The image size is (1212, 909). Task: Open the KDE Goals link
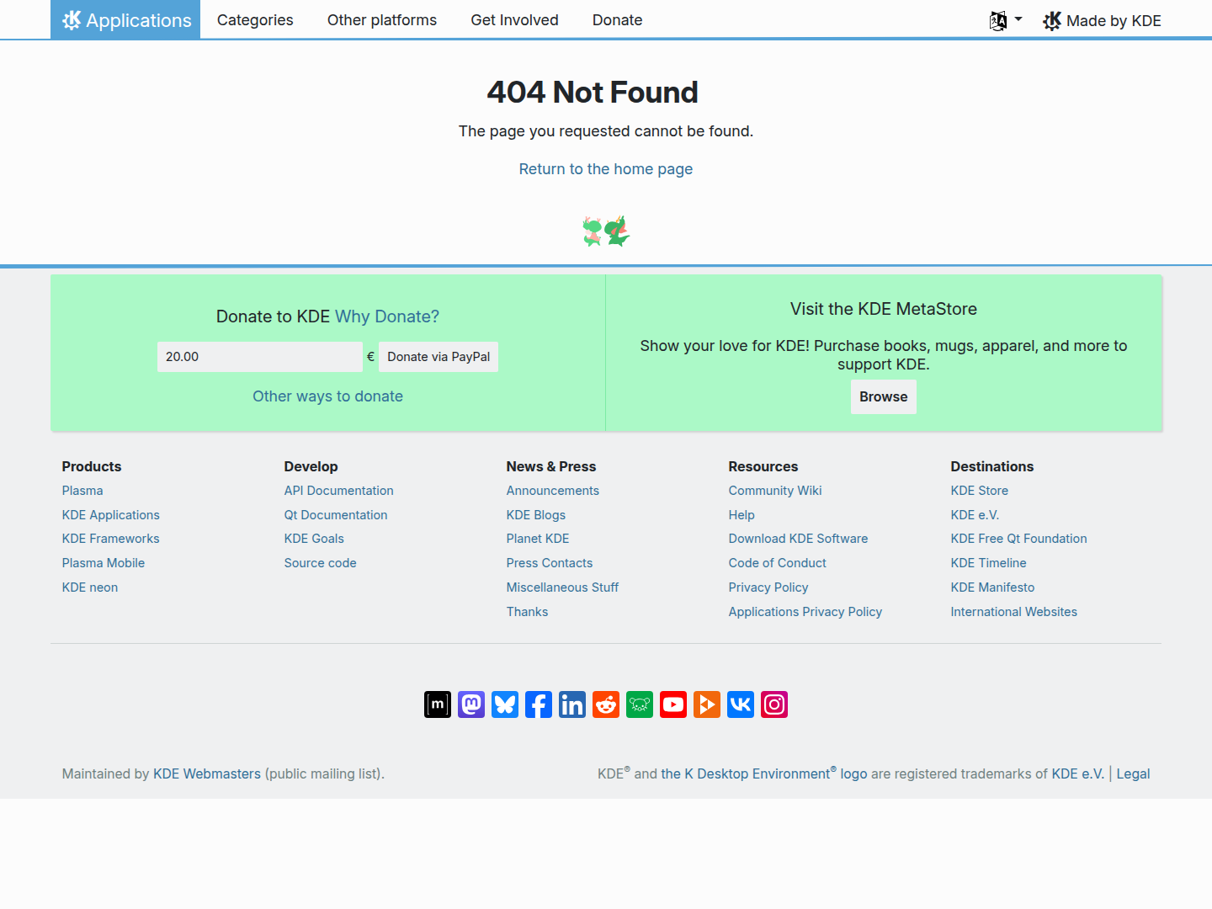pyautogui.click(x=314, y=539)
